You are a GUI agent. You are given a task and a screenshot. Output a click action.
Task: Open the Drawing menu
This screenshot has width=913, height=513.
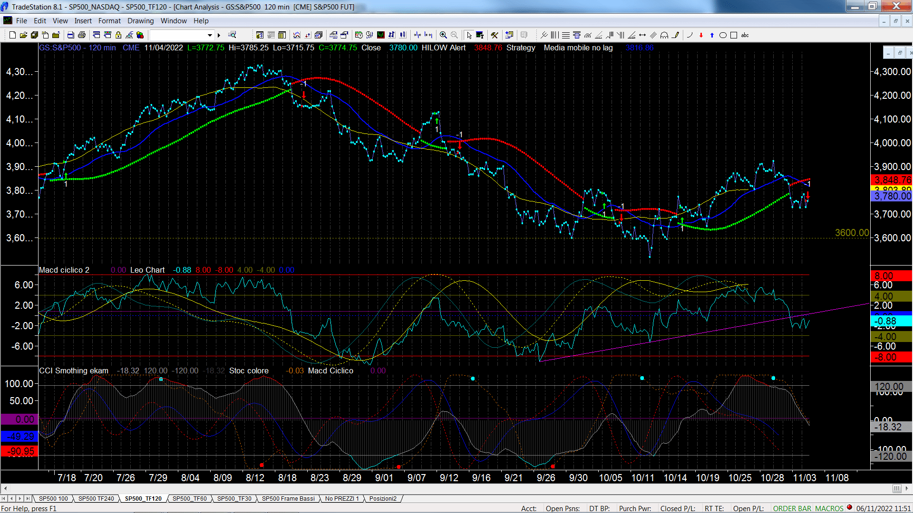point(141,21)
